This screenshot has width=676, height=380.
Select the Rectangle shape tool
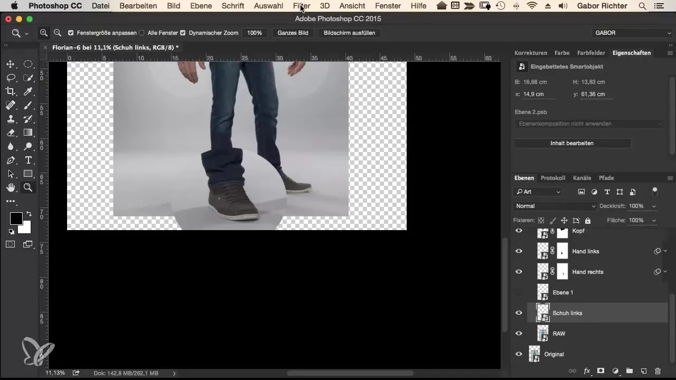click(28, 174)
